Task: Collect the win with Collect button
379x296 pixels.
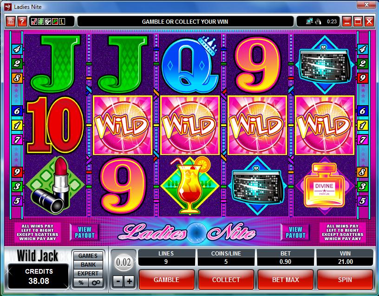Action: click(x=226, y=280)
